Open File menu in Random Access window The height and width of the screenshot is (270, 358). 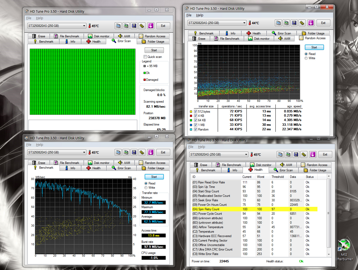tap(189, 15)
